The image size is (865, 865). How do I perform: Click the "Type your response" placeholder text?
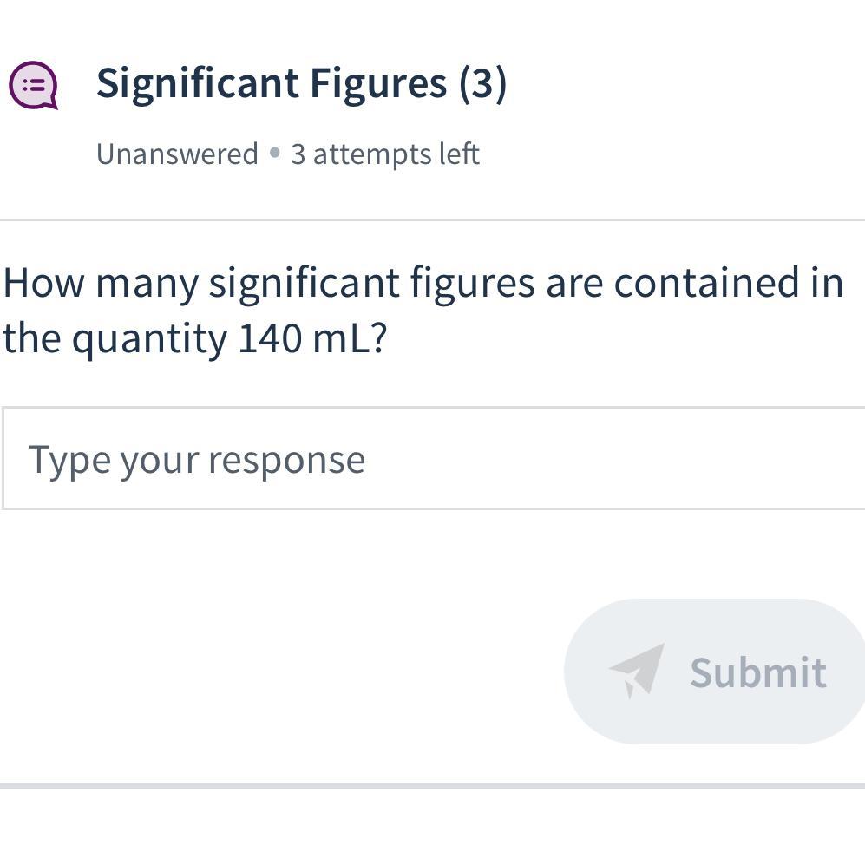[197, 459]
